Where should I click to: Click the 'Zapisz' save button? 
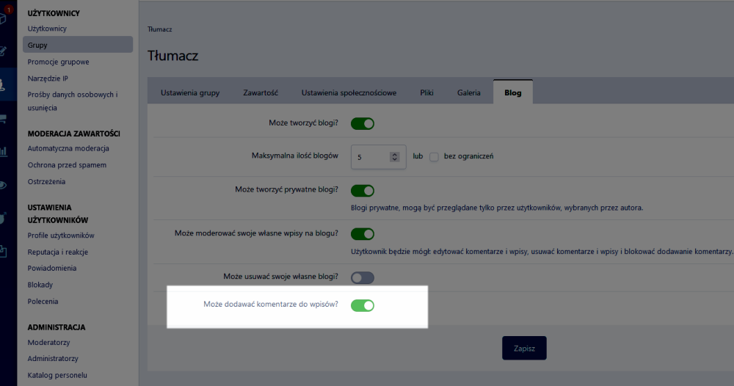pyautogui.click(x=524, y=348)
